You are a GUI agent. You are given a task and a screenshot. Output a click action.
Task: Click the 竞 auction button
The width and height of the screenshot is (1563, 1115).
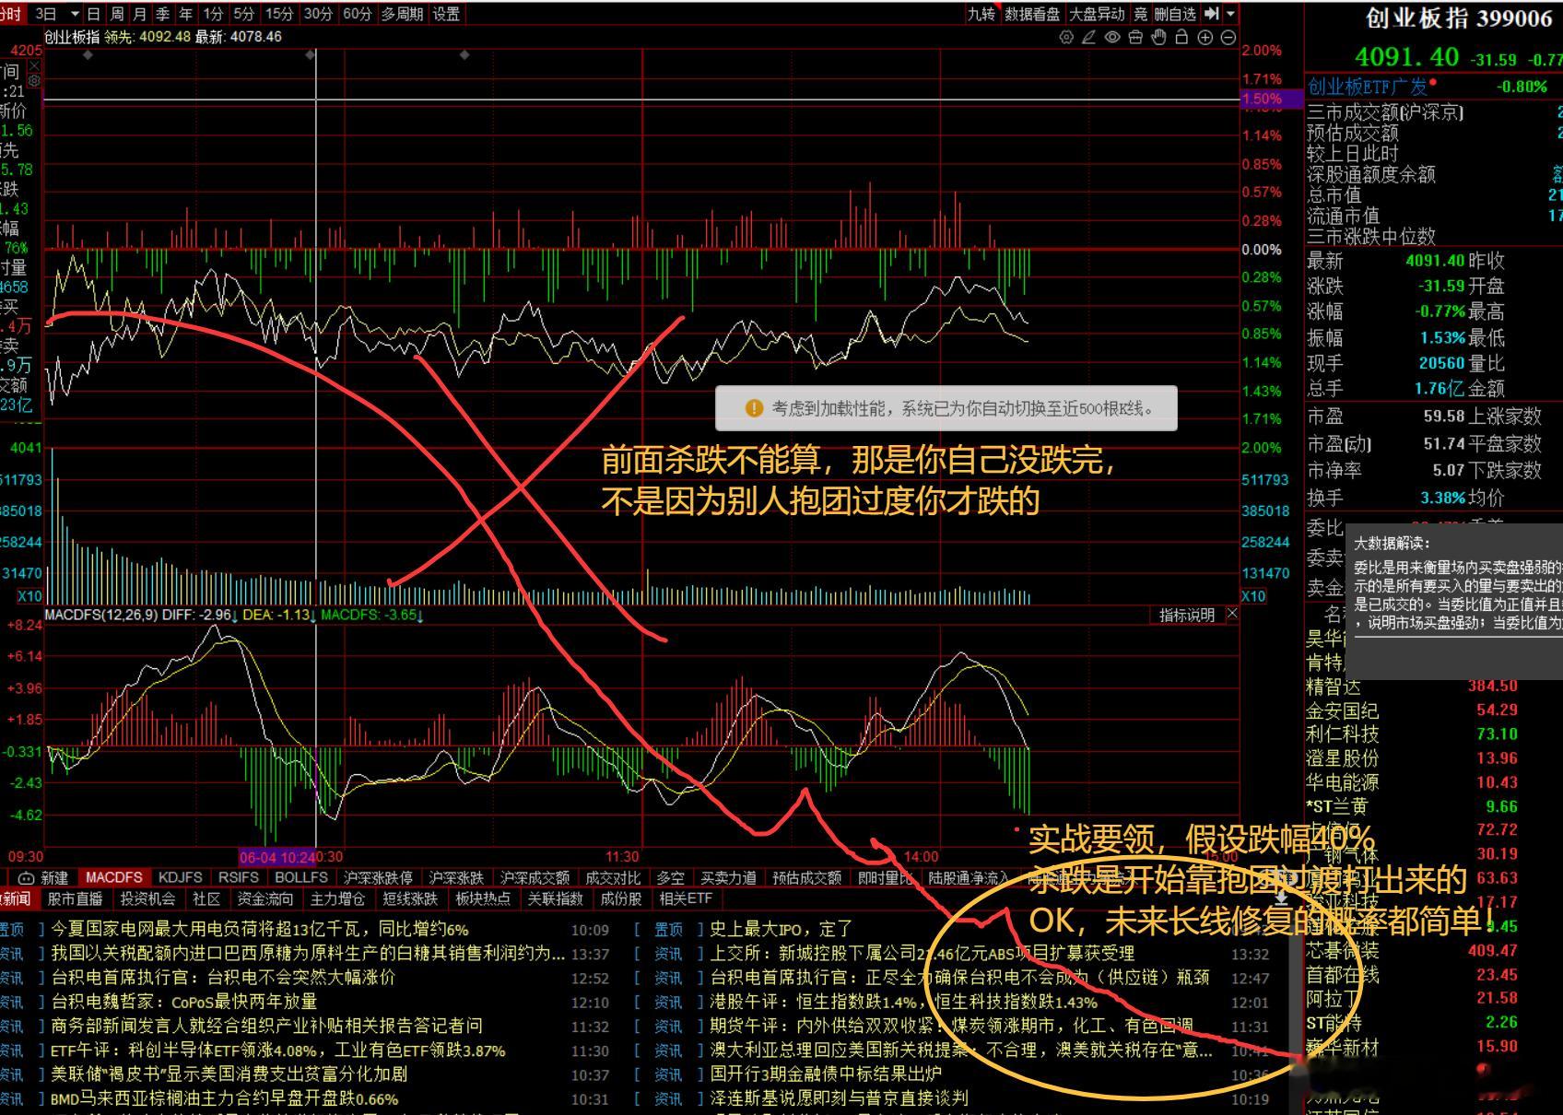tap(1140, 14)
